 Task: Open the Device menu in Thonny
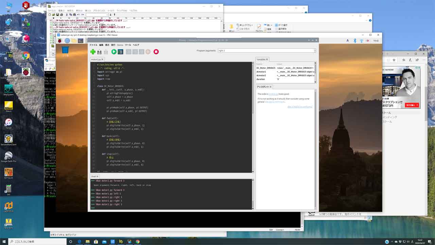tap(120, 45)
